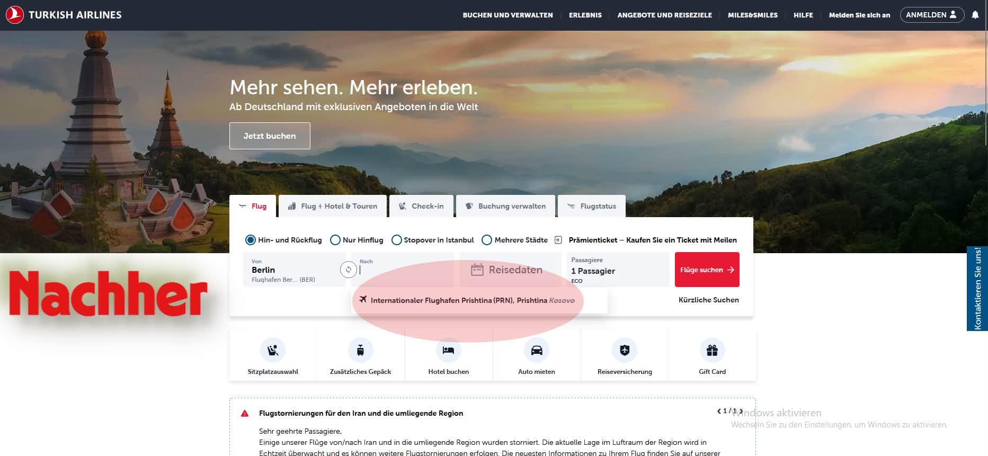988x456 pixels.
Task: Click the Prämienticket arrow icon
Action: pyautogui.click(x=558, y=240)
